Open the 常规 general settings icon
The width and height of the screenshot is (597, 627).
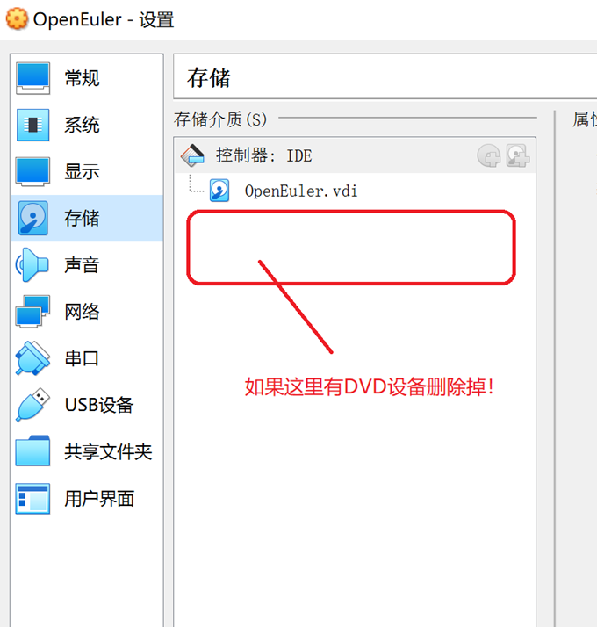(x=32, y=78)
